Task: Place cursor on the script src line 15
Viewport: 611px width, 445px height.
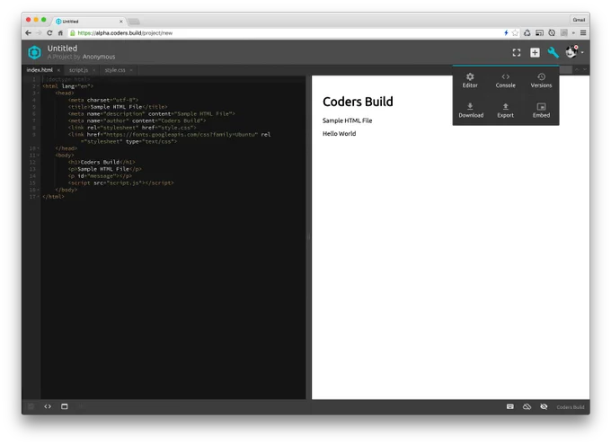Action: pyautogui.click(x=120, y=182)
